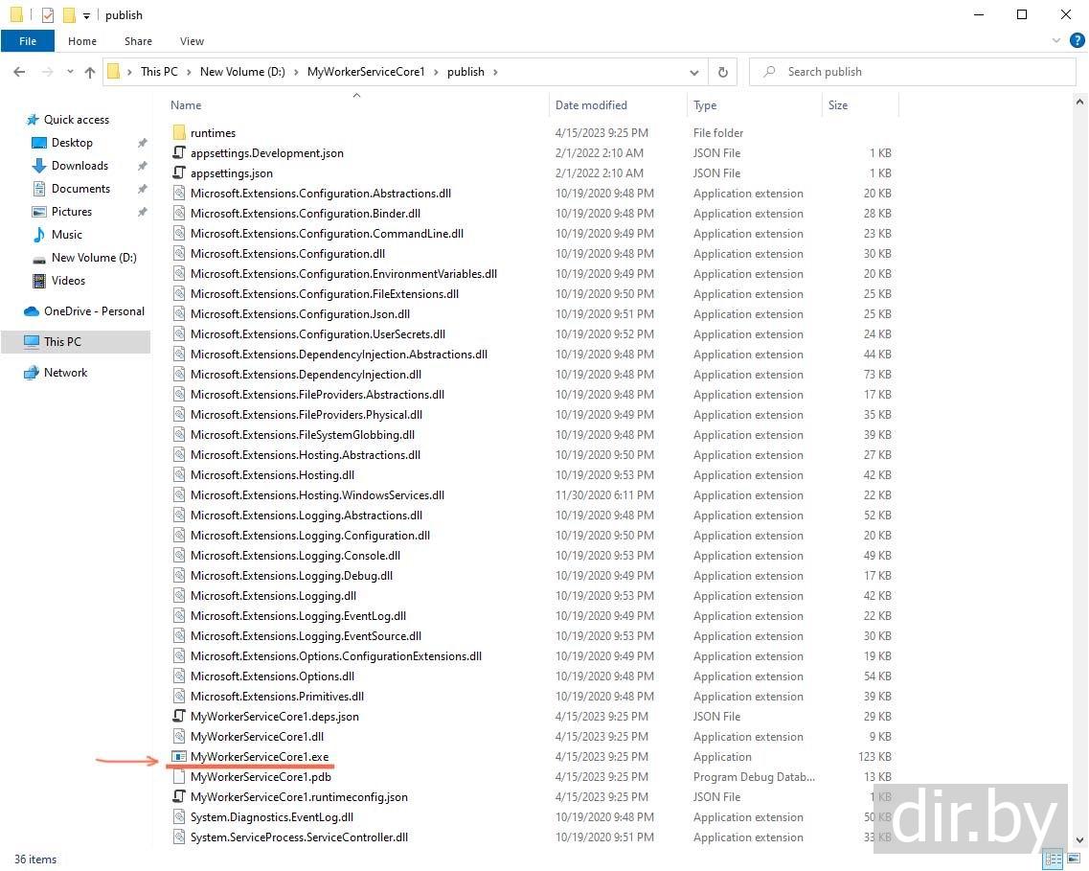Switch to details view icon
The height and width of the screenshot is (871, 1089).
[1053, 860]
